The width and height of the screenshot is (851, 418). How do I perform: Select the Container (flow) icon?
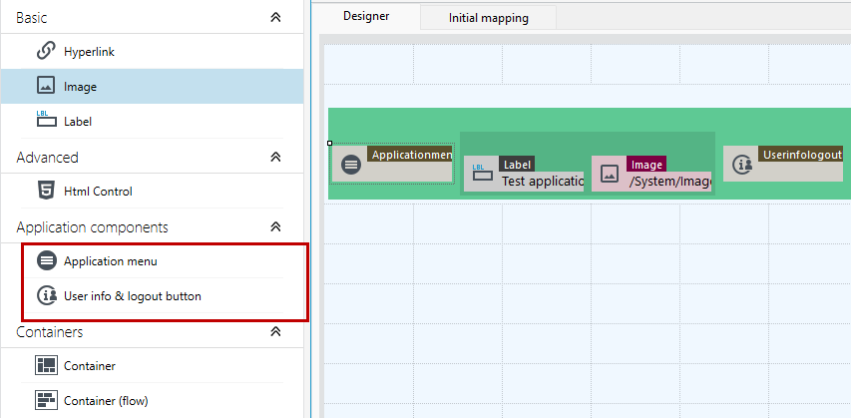coord(46,401)
